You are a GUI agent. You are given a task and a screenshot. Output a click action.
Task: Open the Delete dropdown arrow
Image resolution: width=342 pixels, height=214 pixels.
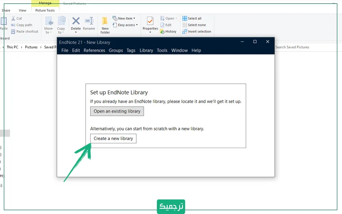click(x=76, y=33)
